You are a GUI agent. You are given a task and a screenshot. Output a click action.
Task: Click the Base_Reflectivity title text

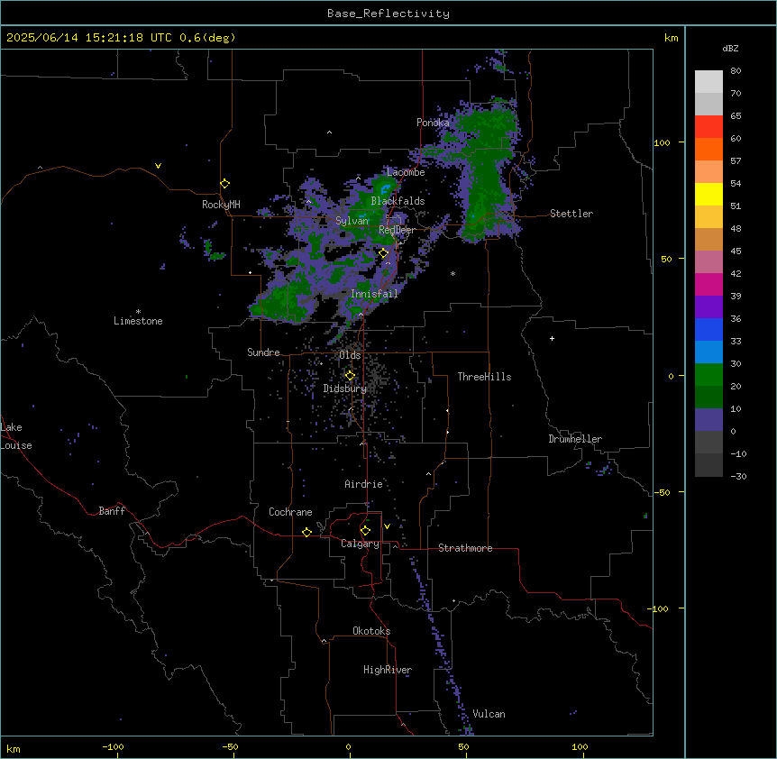click(388, 14)
